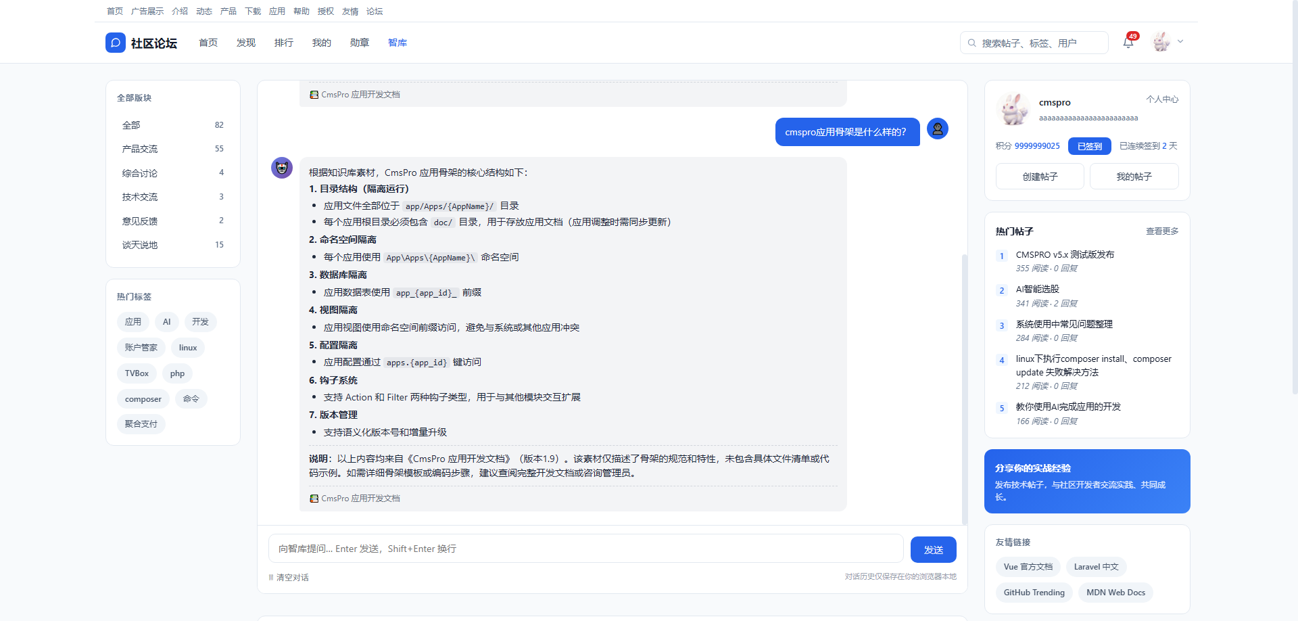Click 授权 in the top menu bar
Image resolution: width=1298 pixels, height=621 pixels.
[326, 11]
